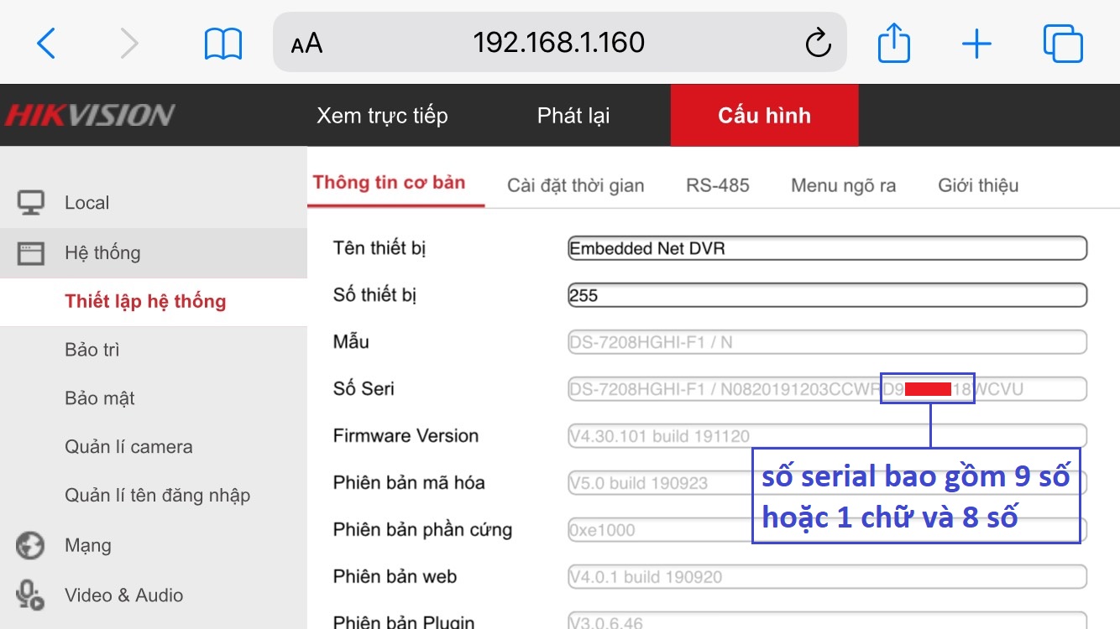
Task: Switch to Cài đặt thời gian tab
Action: 576,185
